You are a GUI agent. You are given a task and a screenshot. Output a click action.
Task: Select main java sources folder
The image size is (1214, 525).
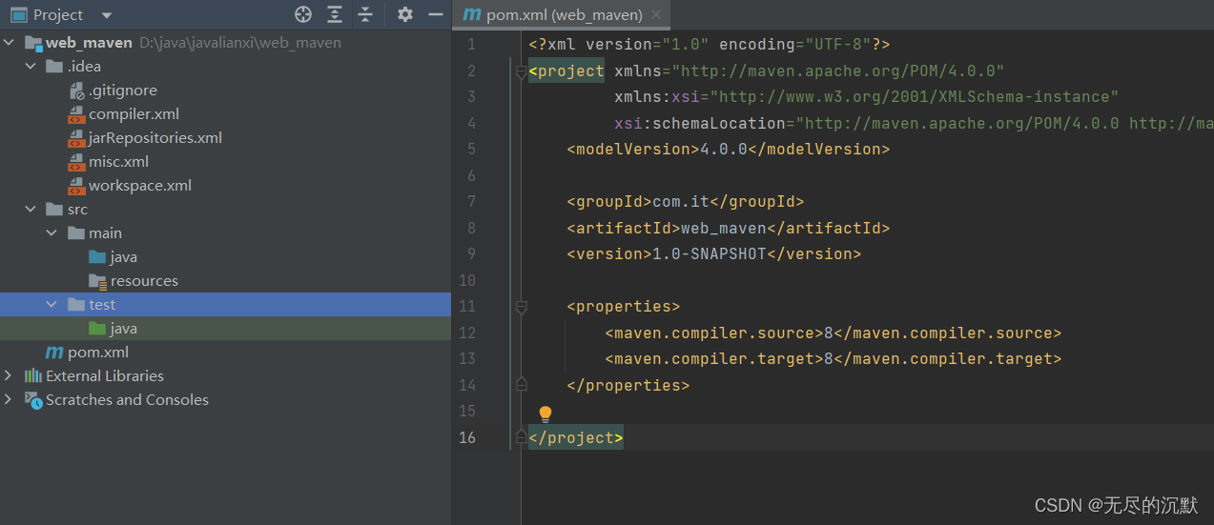pos(124,257)
